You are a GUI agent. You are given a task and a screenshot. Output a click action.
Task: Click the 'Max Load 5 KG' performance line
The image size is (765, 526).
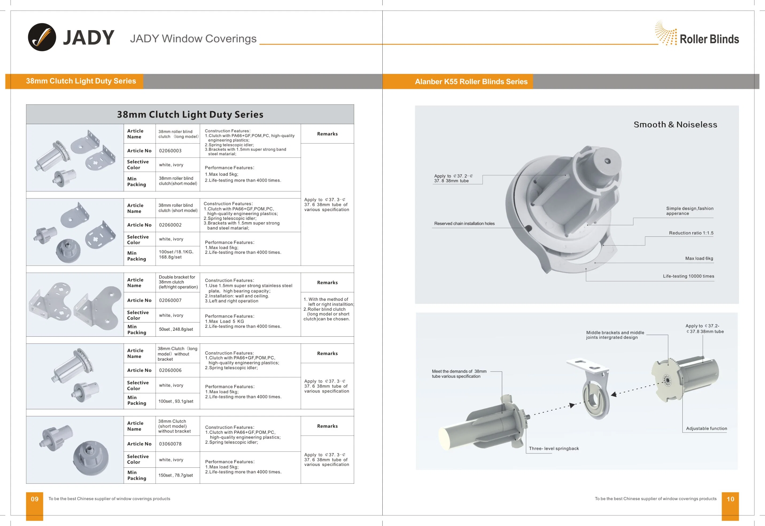pyautogui.click(x=224, y=321)
